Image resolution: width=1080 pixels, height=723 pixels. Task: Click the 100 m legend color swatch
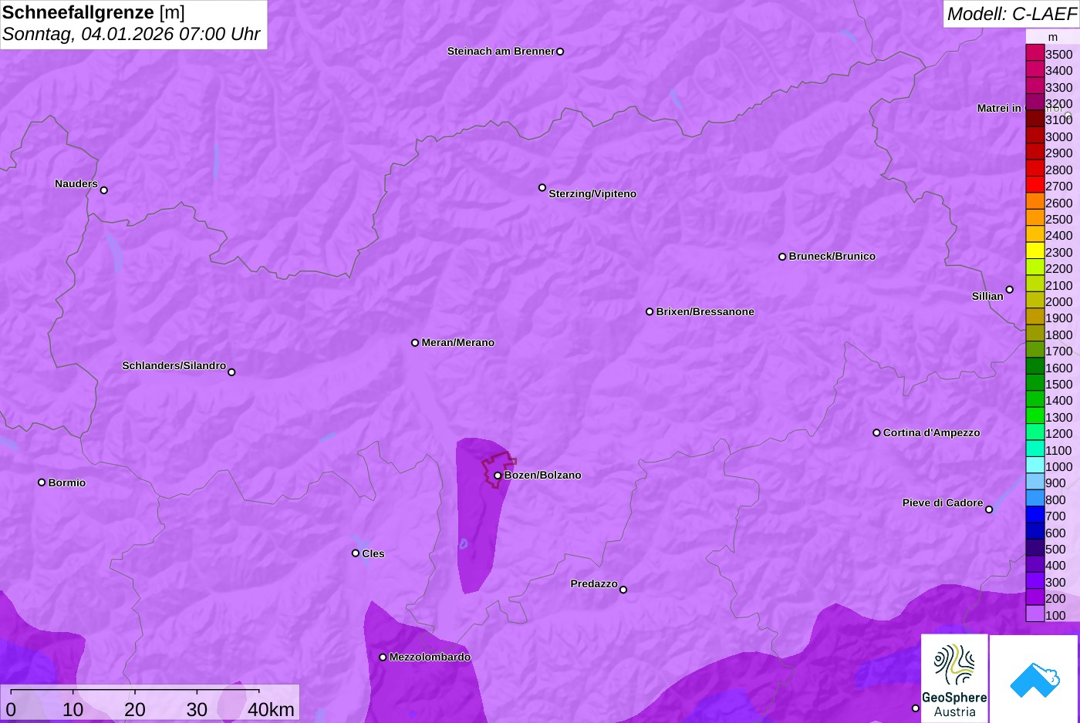[1034, 614]
